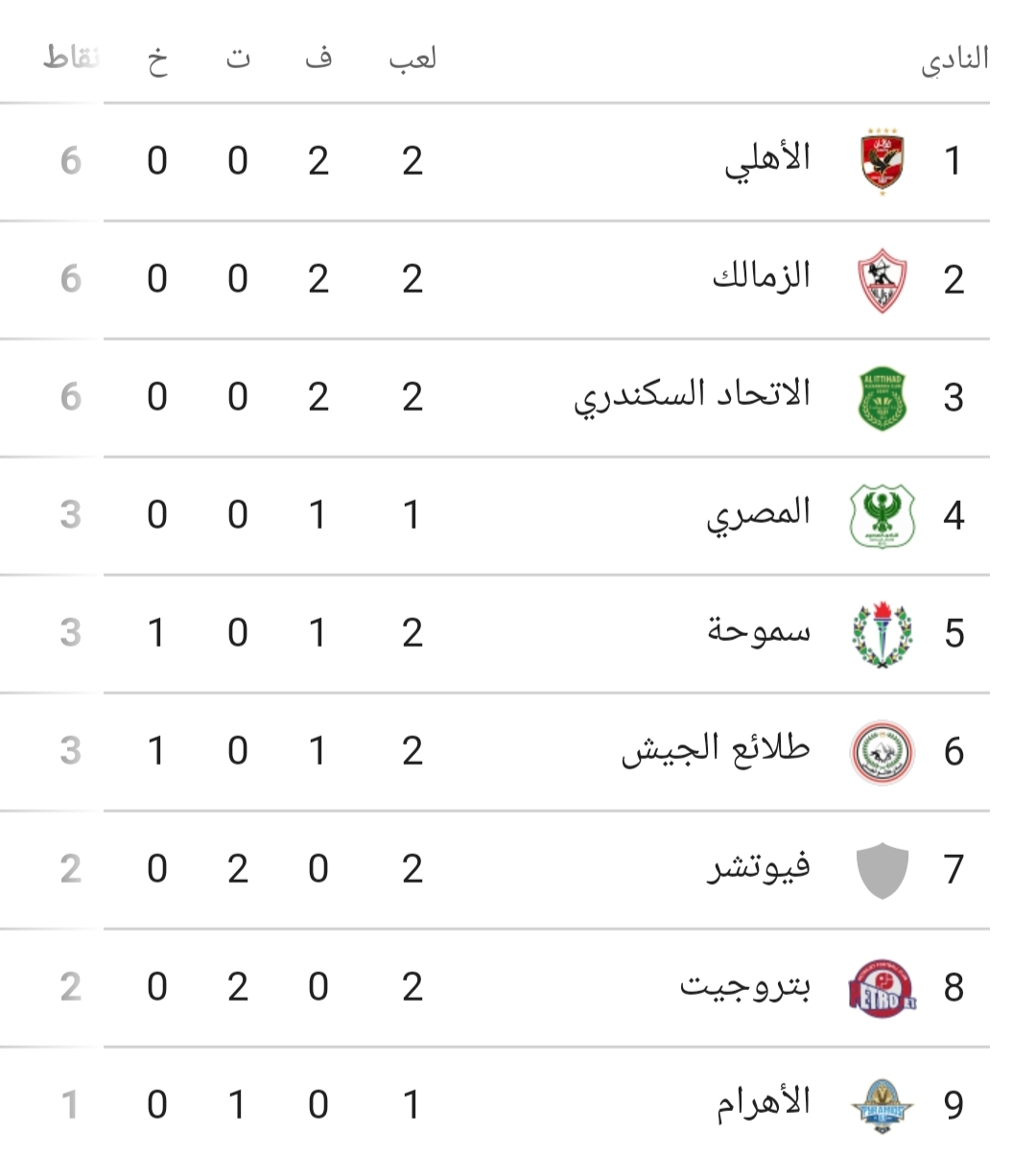Click the ت draws column header
This screenshot has height=1156, width=1036.
point(238,58)
